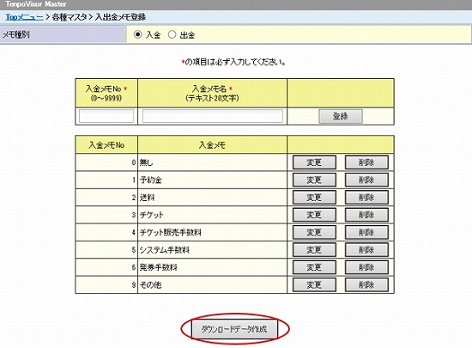The image size is (472, 348).
Task: Click 変更 for 予約金 row
Action: [314, 180]
